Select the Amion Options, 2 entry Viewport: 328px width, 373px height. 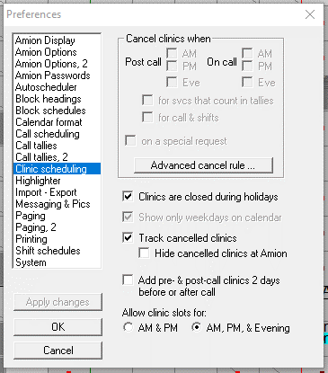tap(57, 64)
